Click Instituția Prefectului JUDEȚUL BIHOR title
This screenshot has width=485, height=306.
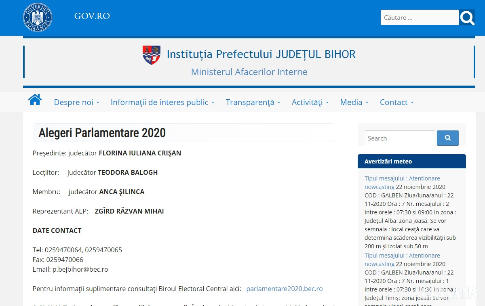click(x=261, y=54)
